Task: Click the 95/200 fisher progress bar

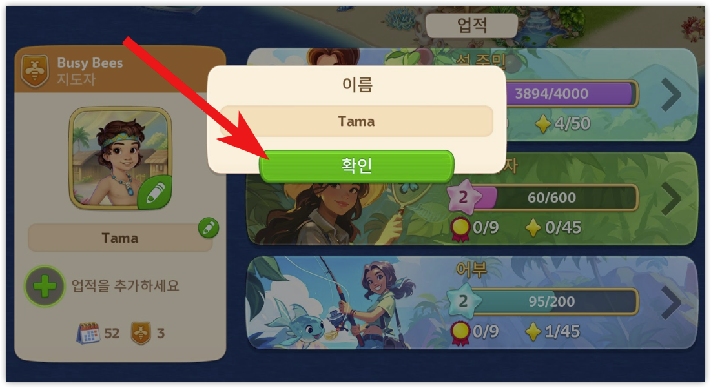Action: coord(551,301)
